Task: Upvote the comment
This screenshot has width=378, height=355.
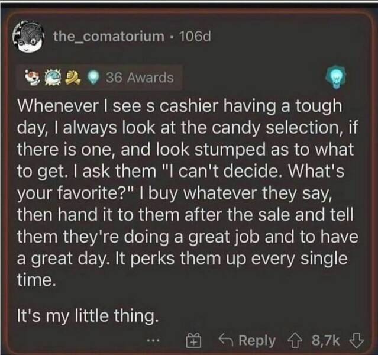Action: [293, 340]
